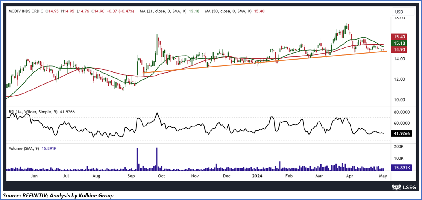Click the 18.00 price axis label
This screenshot has height=200, width=422.
[x=400, y=18]
